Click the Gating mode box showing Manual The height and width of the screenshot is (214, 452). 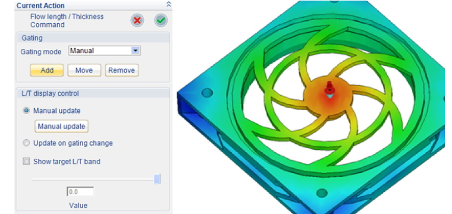pyautogui.click(x=104, y=51)
